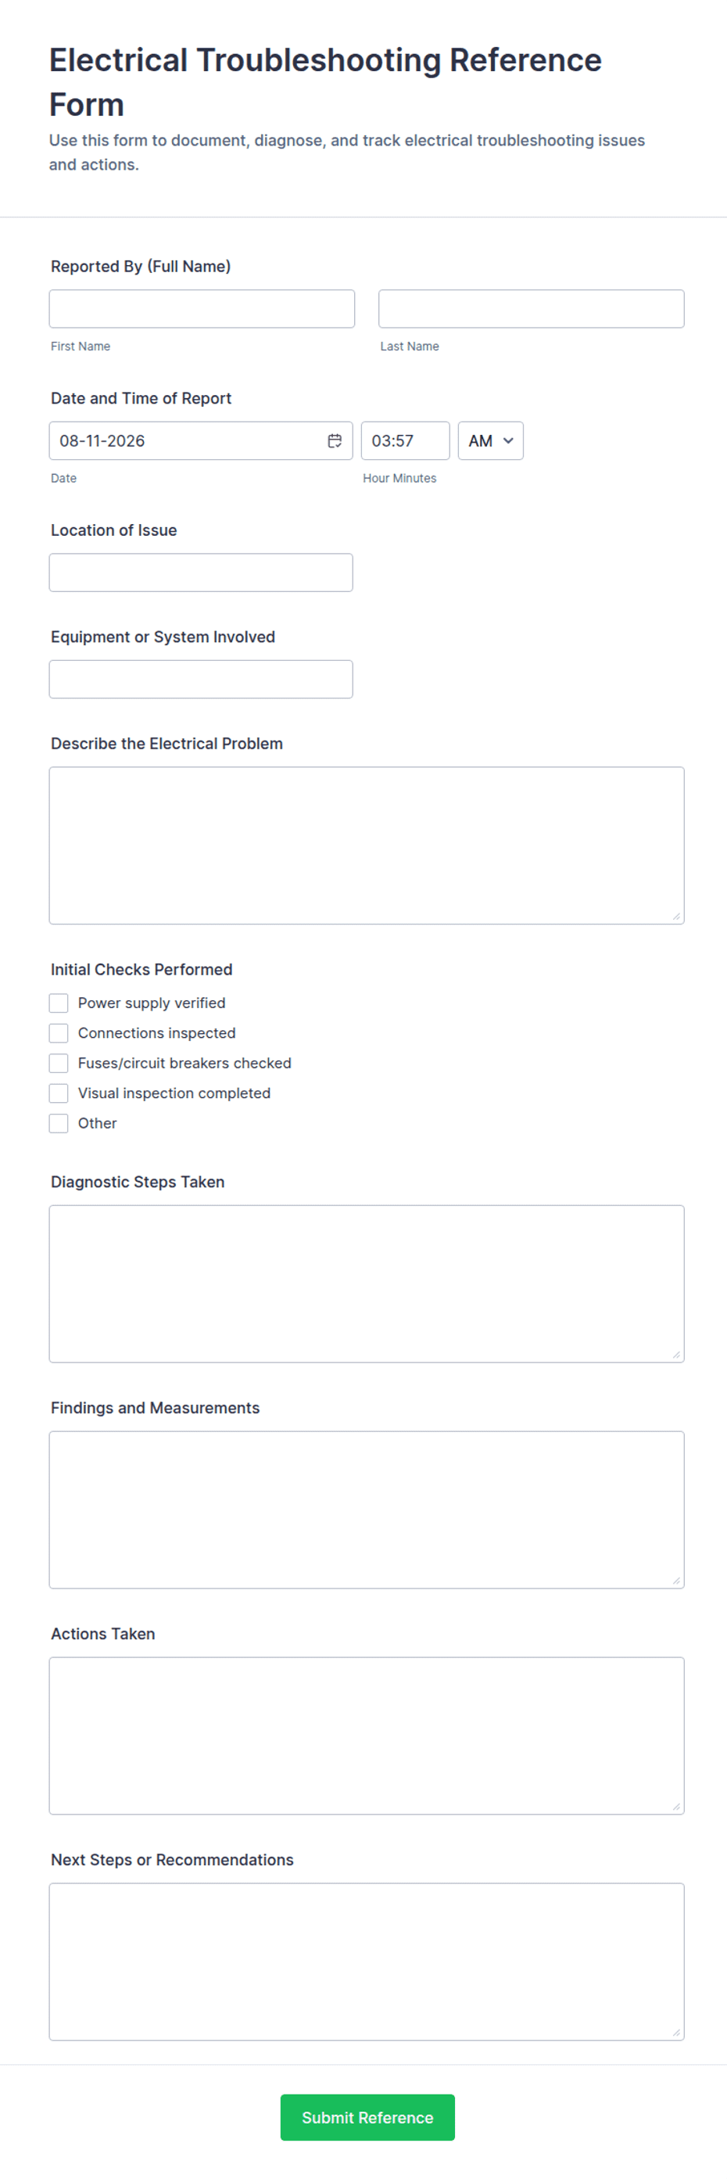
Task: Check Power supply verified
Action: (59, 1003)
